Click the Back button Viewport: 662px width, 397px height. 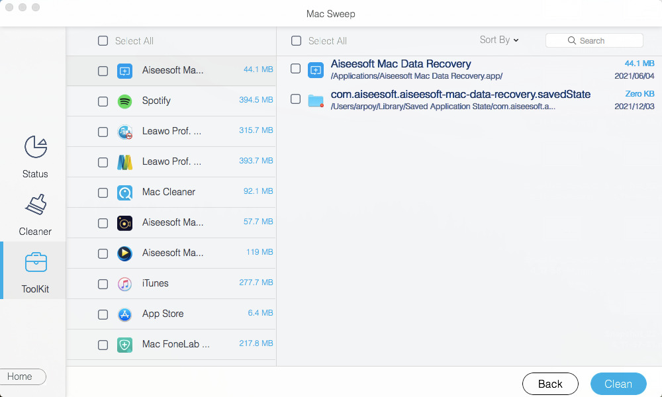[x=550, y=384]
